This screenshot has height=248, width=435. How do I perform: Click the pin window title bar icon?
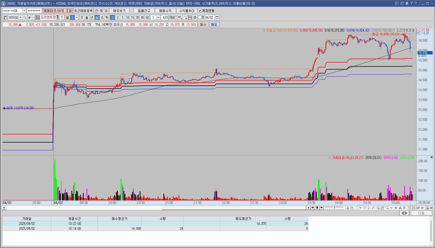[407, 3]
